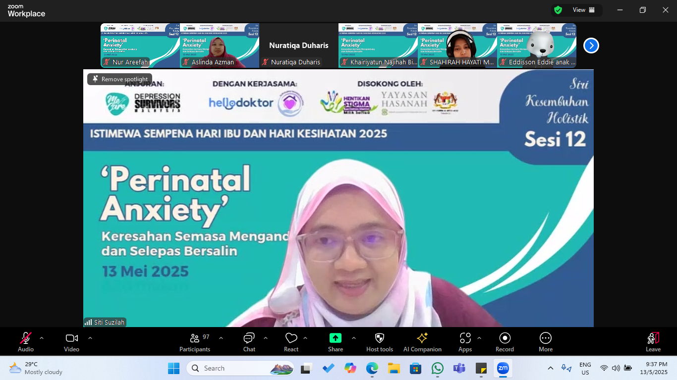Select Khairiyatun Najihah's video thumbnail

click(378, 46)
